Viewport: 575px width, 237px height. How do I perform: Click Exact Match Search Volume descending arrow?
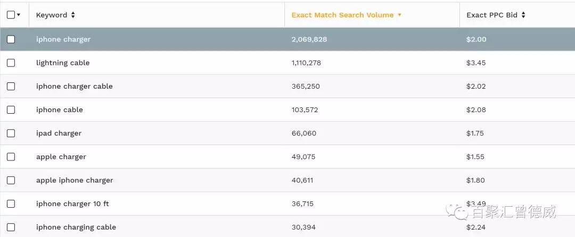tap(400, 15)
